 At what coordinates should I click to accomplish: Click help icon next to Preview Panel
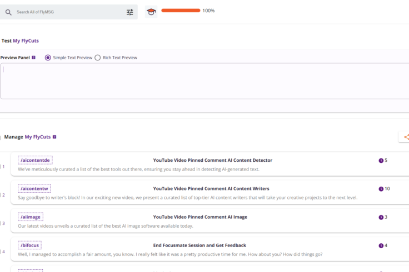(x=34, y=58)
